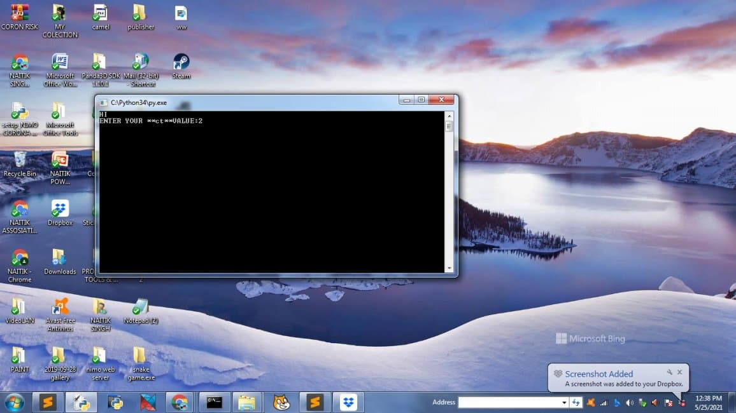
Task: Open the 2019-09-28 gallery folder
Action: pyautogui.click(x=60, y=364)
